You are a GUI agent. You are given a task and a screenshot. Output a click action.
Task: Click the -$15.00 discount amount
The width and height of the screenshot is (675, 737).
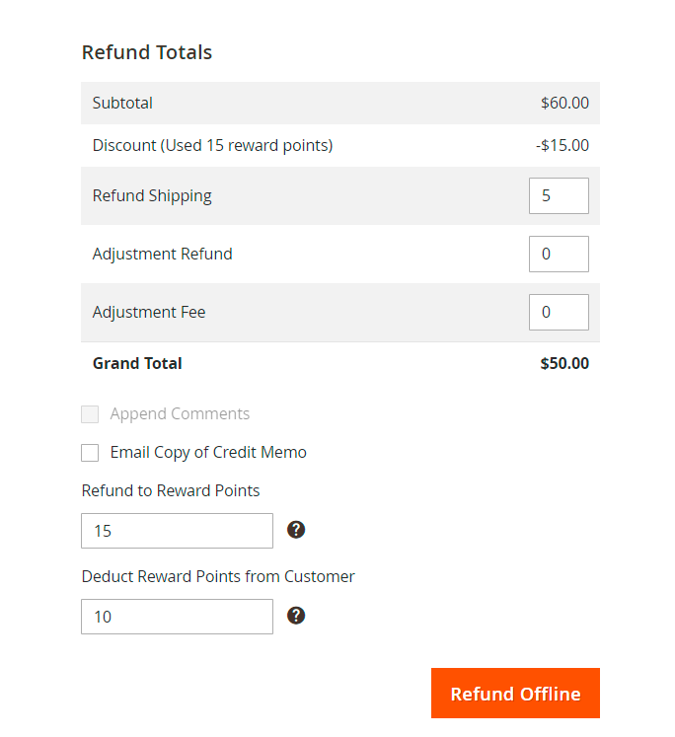tap(562, 145)
